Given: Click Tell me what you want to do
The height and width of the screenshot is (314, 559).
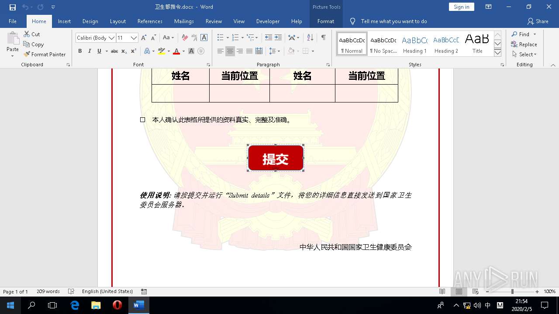Looking at the screenshot, I should coord(394,21).
